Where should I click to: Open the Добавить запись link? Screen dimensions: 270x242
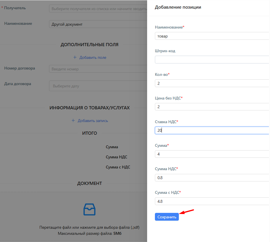(93, 121)
